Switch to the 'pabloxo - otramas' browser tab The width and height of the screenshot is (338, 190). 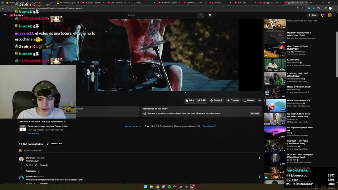(93, 3)
